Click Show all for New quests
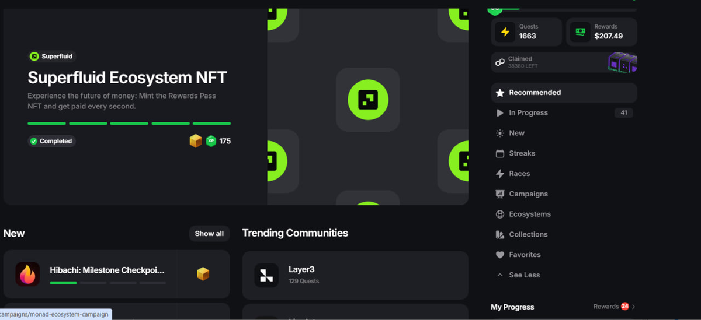Screen dimensions: 701x320 (209, 234)
